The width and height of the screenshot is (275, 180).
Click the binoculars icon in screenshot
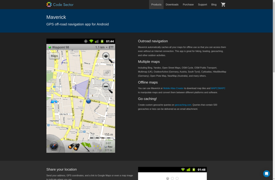coord(74,147)
